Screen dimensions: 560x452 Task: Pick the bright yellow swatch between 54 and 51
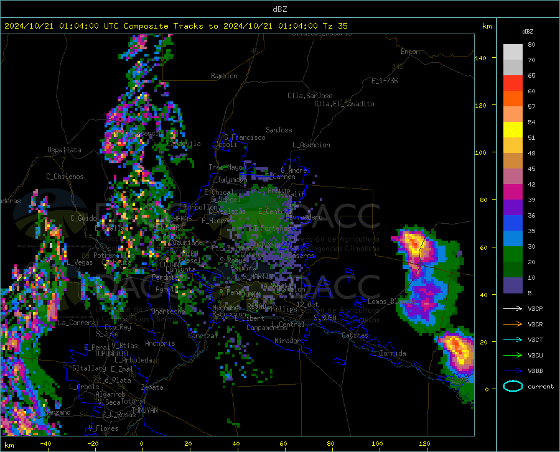pos(513,130)
